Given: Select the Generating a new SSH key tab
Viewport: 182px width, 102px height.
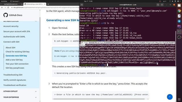Looking at the screenshot, I should [35, 4].
